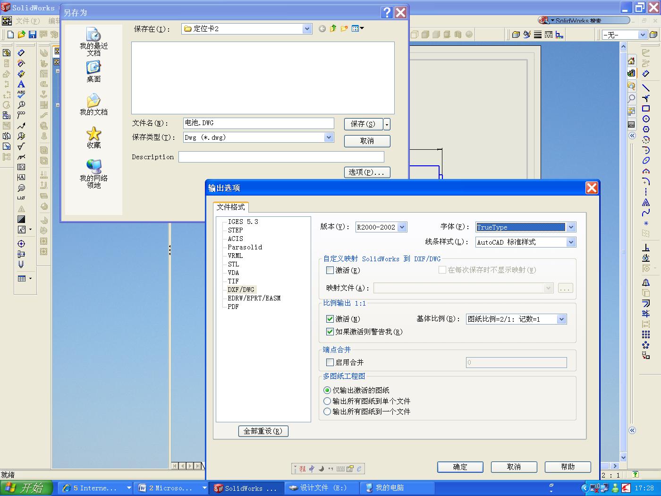Click the Save floppy disk icon in SolidWorks
This screenshot has height=496, width=661.
tap(32, 34)
